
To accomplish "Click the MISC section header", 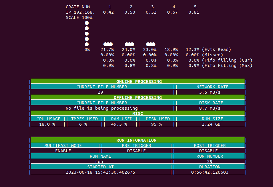I will coord(138,114).
